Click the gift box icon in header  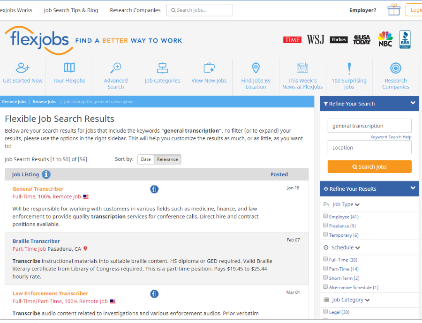coord(393,10)
